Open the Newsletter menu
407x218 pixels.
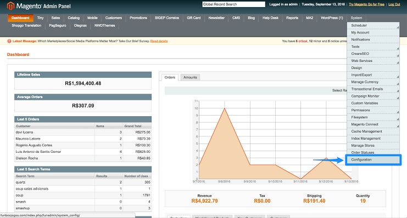click(x=216, y=18)
